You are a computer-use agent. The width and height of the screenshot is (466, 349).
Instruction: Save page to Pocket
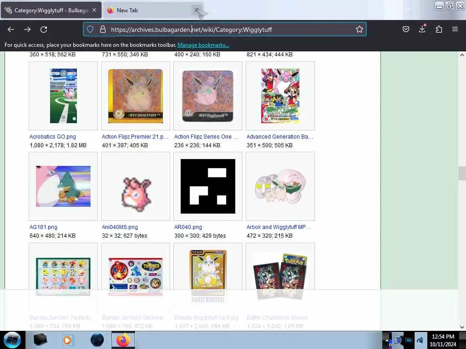[405, 29]
